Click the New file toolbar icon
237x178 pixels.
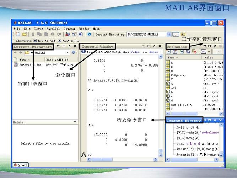click(18, 34)
